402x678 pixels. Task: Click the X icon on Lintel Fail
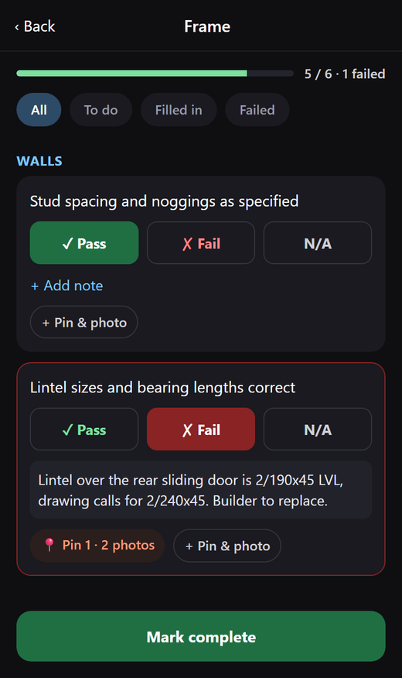[187, 430]
